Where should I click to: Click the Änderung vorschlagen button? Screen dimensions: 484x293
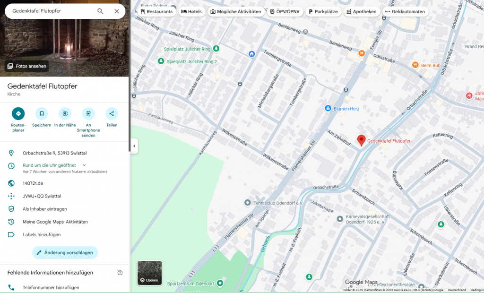(65, 252)
